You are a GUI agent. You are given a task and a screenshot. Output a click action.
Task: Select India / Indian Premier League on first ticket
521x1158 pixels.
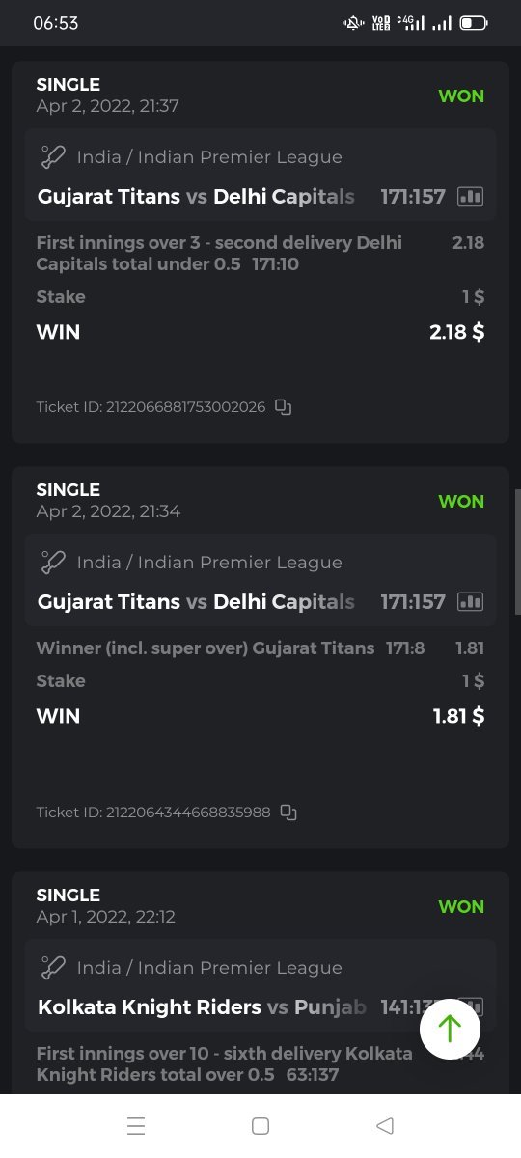pos(209,157)
